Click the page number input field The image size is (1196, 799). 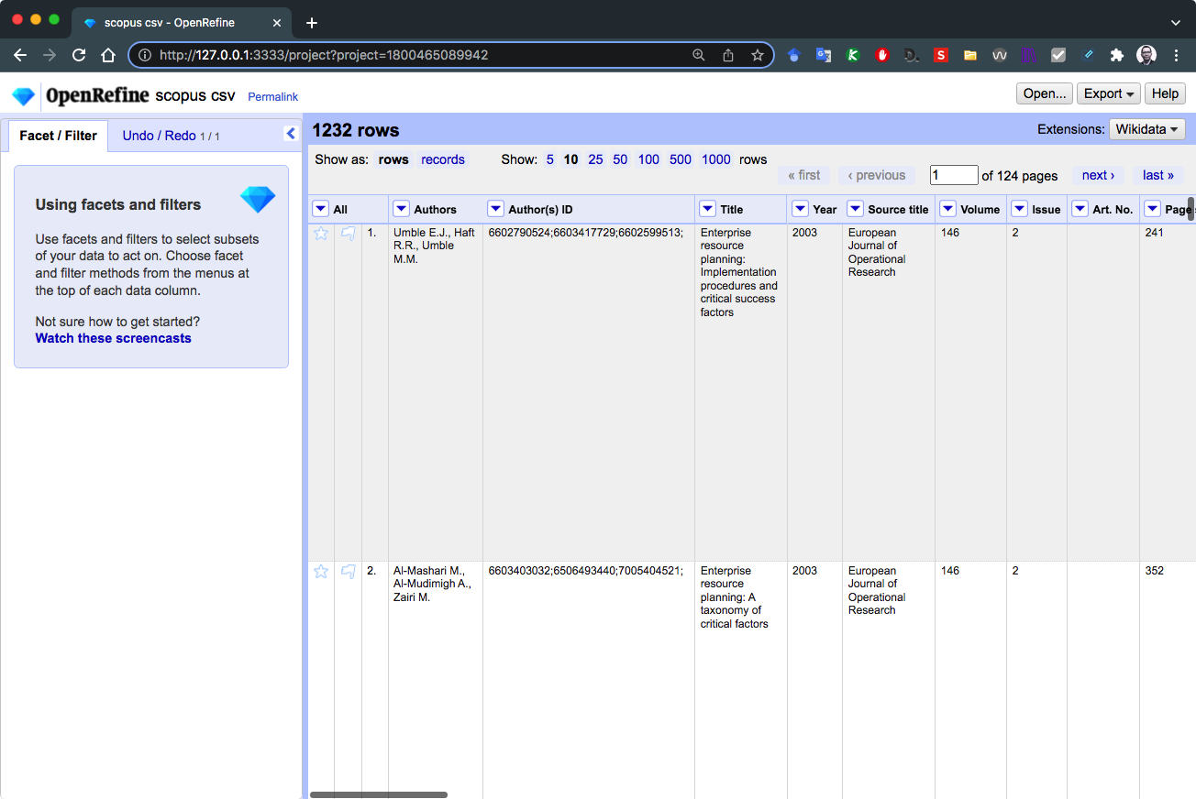(954, 175)
